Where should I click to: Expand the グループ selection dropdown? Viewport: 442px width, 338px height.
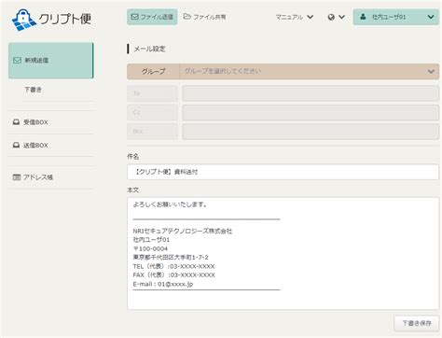click(283, 71)
